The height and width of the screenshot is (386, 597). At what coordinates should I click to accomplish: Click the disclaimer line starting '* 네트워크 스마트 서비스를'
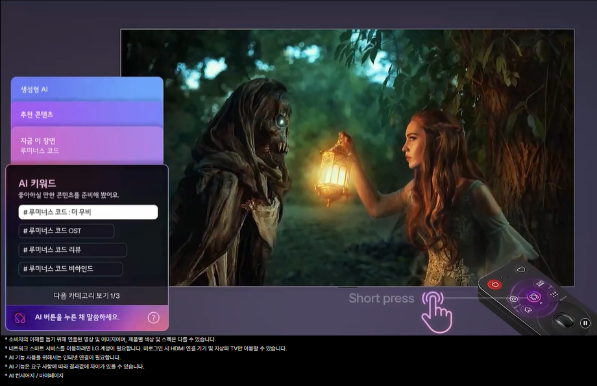146,348
